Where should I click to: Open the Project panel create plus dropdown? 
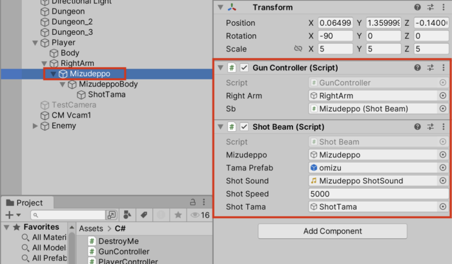(x=12, y=215)
